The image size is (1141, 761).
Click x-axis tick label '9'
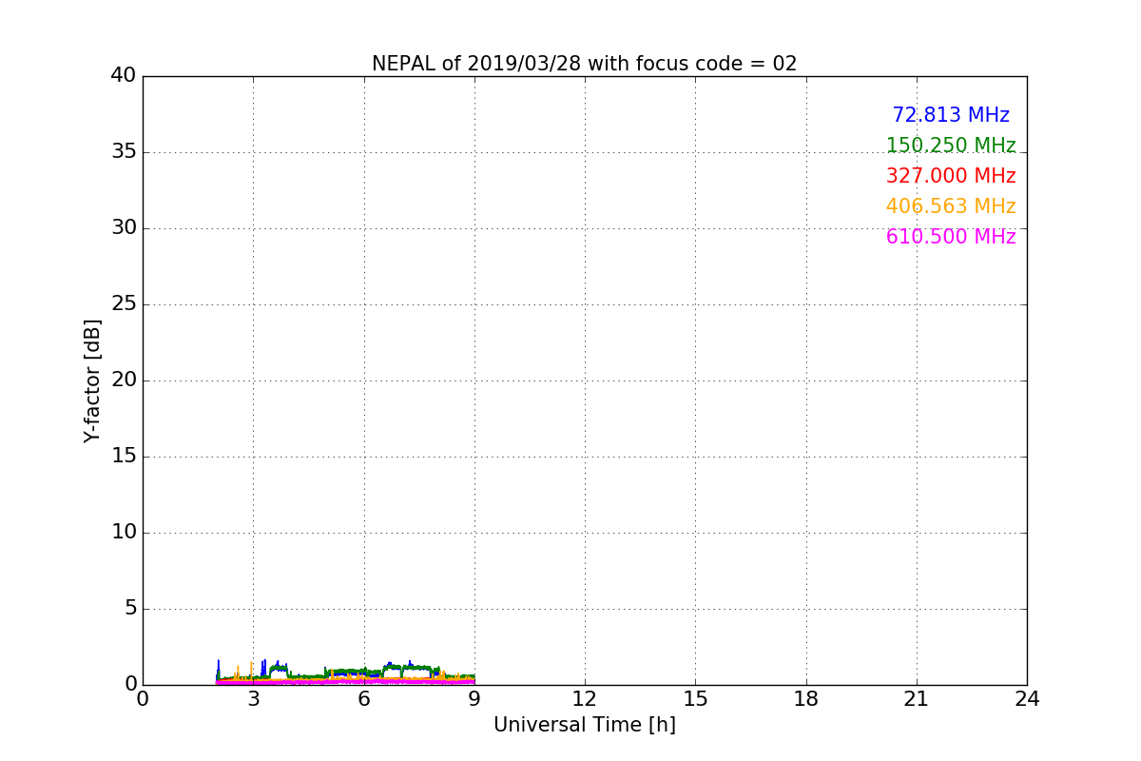(x=474, y=699)
